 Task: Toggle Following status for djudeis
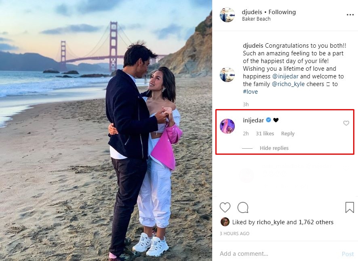pyautogui.click(x=282, y=12)
